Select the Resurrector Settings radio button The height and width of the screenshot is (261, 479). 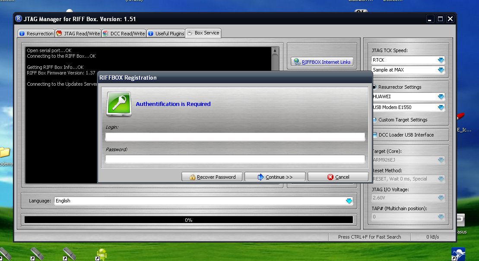coord(374,87)
